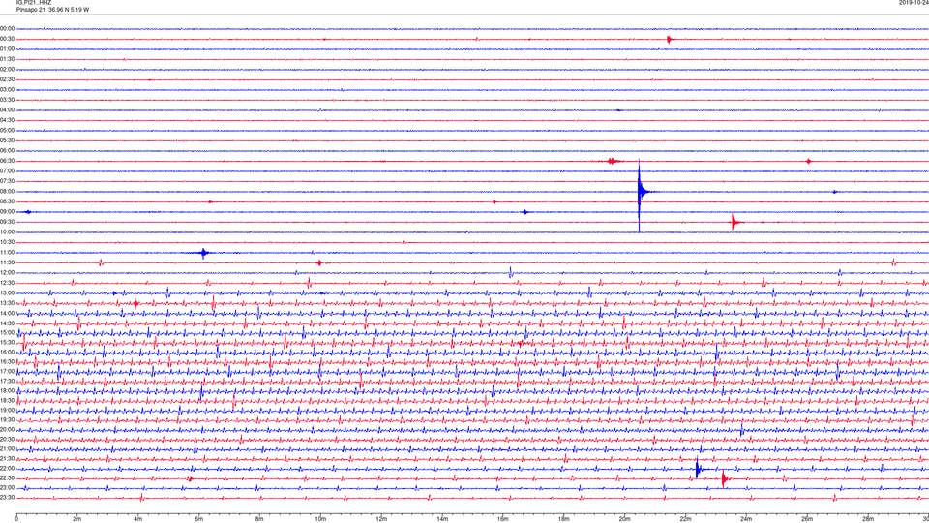Click the blue seismic event on 22:00 trace

pos(698,469)
